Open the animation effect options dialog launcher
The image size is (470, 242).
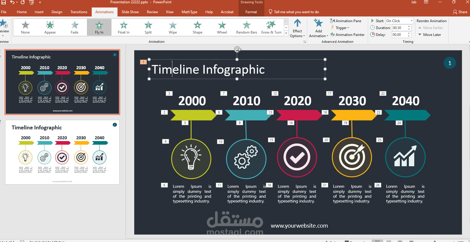305,42
